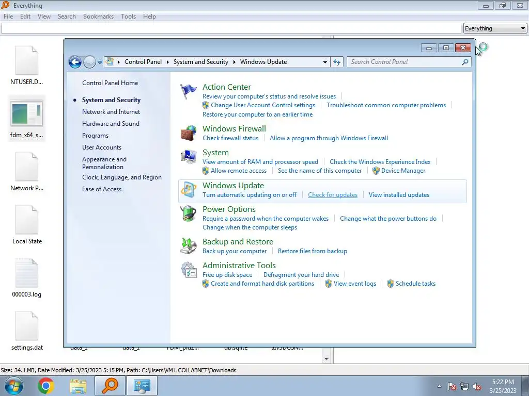Image resolution: width=529 pixels, height=396 pixels.
Task: Open the Windows Update icon
Action: pos(188,190)
